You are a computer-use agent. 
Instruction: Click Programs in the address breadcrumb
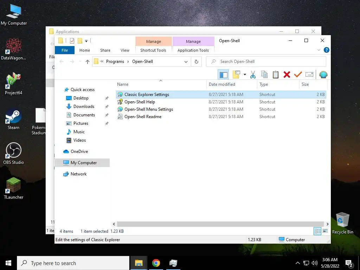click(115, 62)
